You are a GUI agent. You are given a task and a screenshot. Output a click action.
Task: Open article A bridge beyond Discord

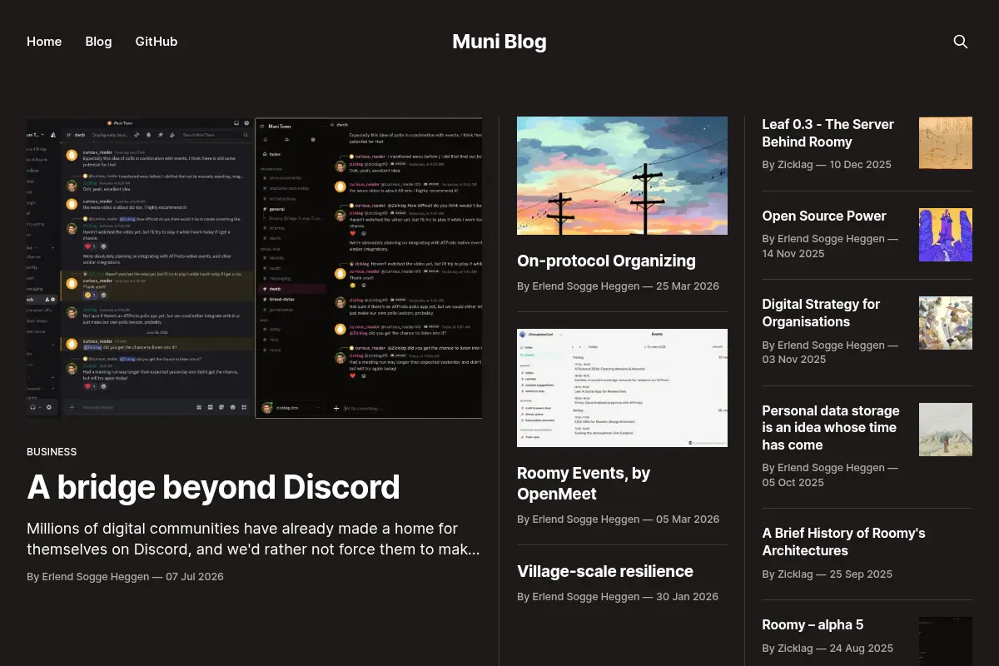click(x=213, y=487)
